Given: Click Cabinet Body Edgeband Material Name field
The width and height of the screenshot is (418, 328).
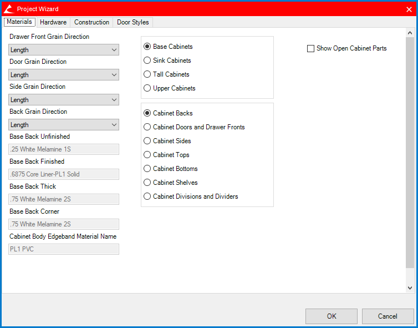Looking at the screenshot, I should coord(64,249).
